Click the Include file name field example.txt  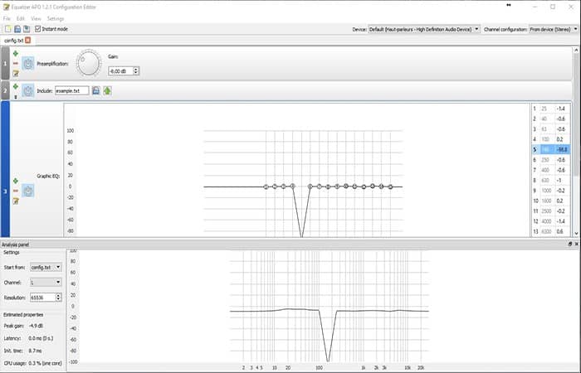(72, 90)
